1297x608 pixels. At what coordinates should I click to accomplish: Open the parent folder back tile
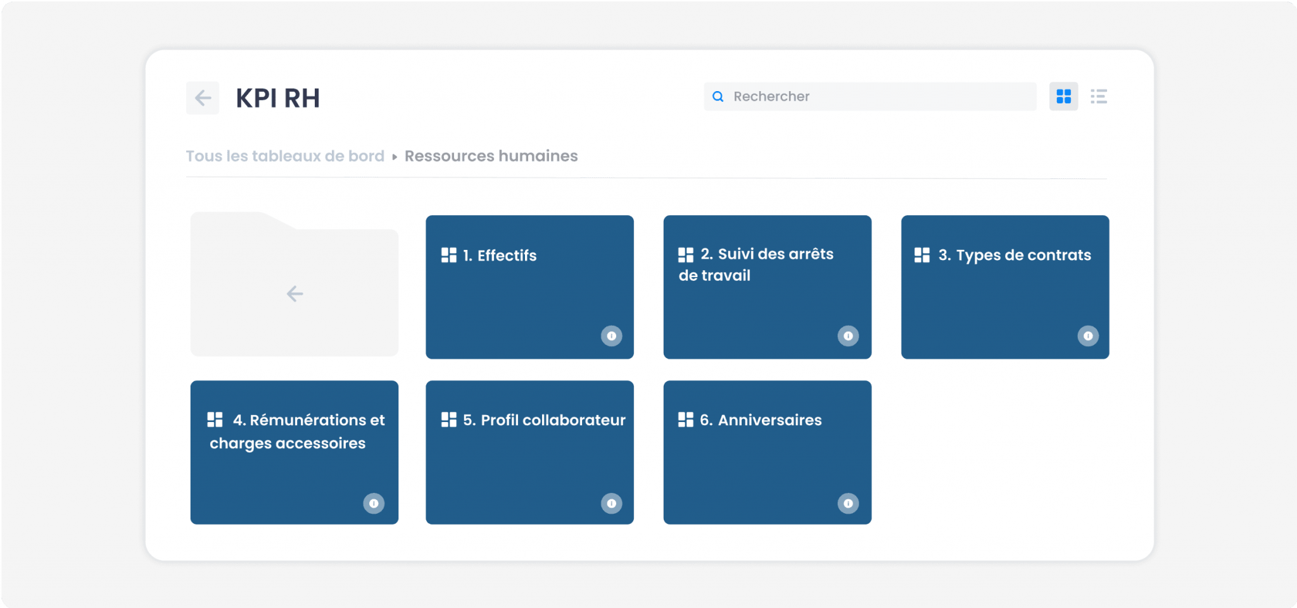(294, 284)
